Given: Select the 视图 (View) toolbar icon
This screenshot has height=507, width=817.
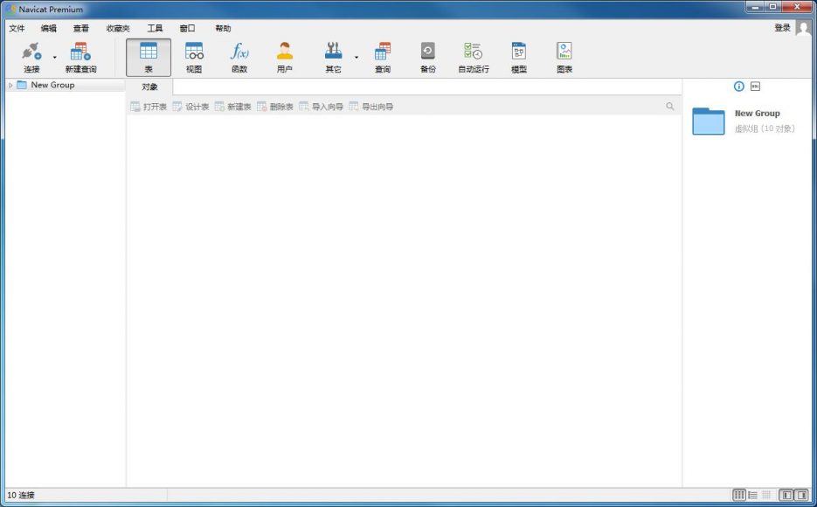Looking at the screenshot, I should coord(194,58).
